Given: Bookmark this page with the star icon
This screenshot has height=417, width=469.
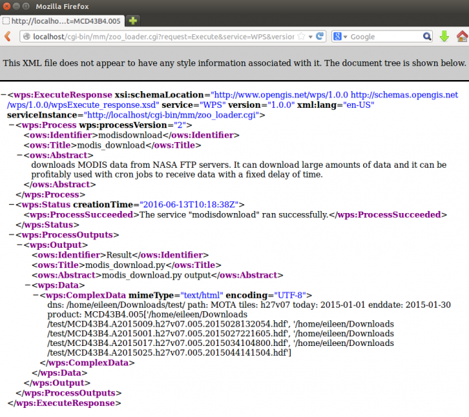Looking at the screenshot, I should click(301, 36).
